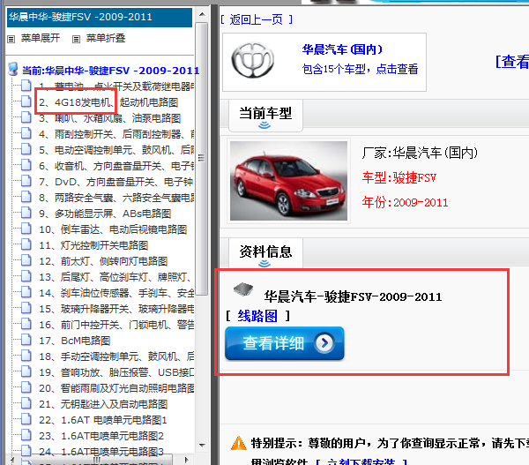Screen dimensions: 529x465
Task: Select 11、灯光控制开关电路图
Action: pos(93,245)
